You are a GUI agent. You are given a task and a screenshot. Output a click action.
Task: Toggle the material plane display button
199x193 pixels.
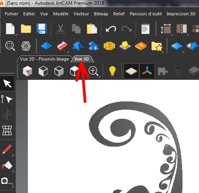click(x=131, y=71)
